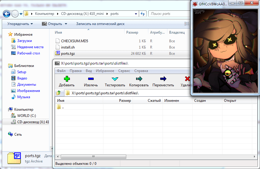Click the 7-Zip Имя column header
This screenshot has height=169, width=260.
(x=79, y=101)
